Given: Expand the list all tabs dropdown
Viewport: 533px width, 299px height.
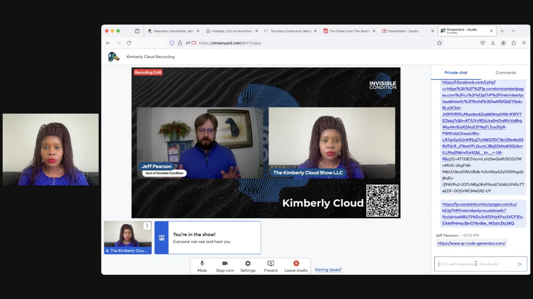Looking at the screenshot, I should pyautogui.click(x=513, y=31).
